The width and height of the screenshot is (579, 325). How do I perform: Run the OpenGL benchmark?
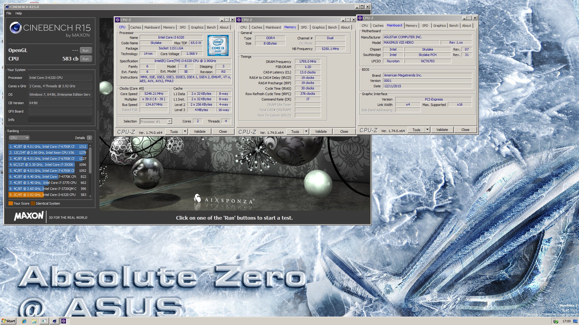pos(86,51)
